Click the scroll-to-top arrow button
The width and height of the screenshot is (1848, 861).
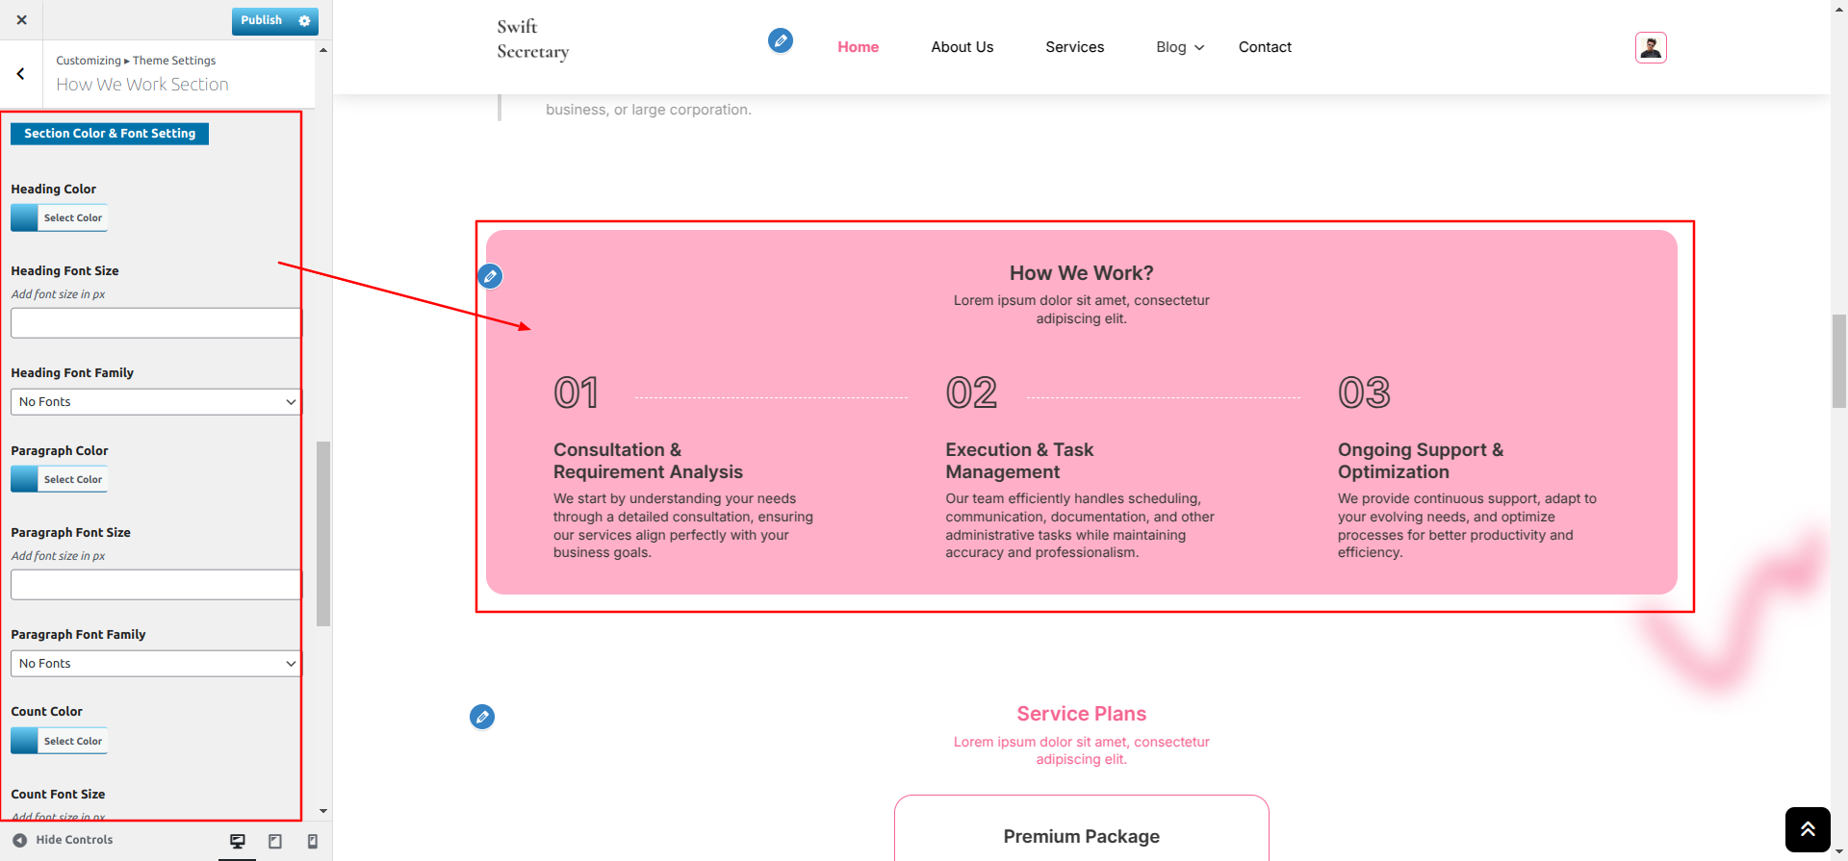point(1807,829)
